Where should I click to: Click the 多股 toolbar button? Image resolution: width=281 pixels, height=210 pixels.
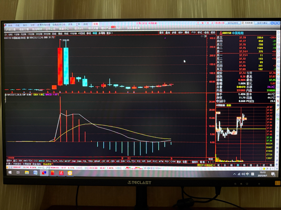coord(174,33)
